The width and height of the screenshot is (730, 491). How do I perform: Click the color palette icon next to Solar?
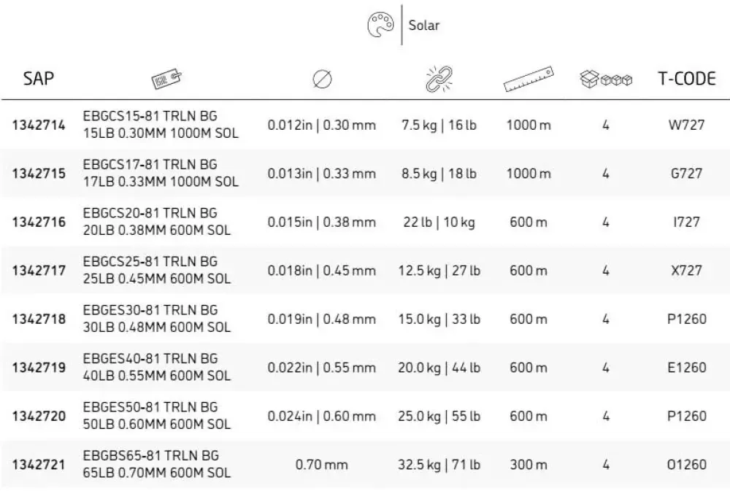pyautogui.click(x=380, y=25)
